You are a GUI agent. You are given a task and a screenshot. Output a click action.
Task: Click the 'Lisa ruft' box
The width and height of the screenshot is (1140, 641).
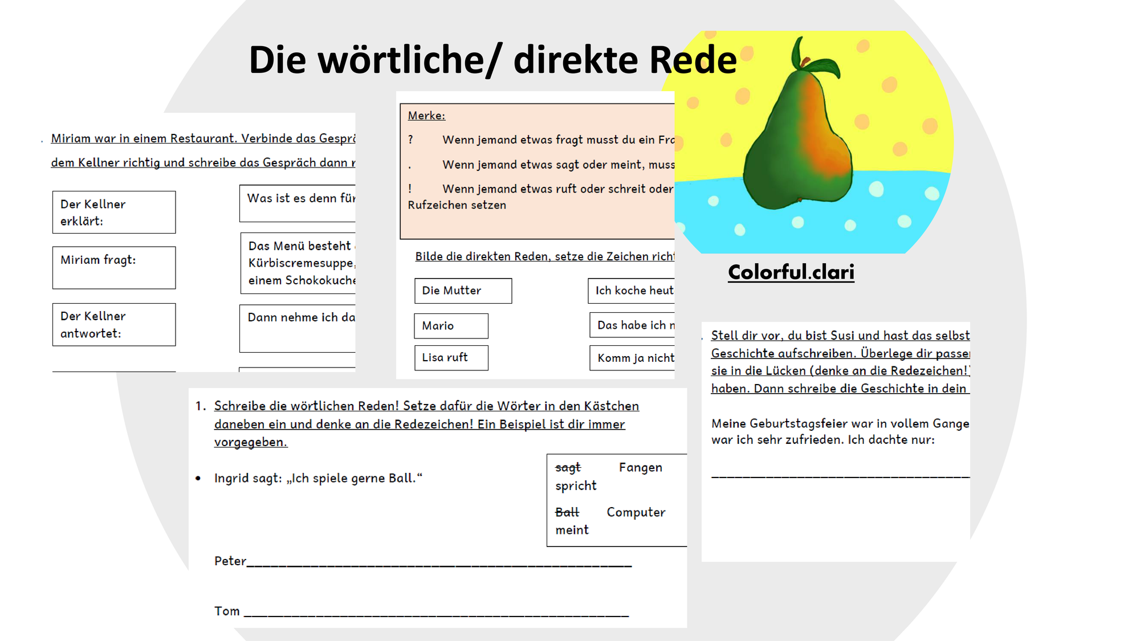451,358
